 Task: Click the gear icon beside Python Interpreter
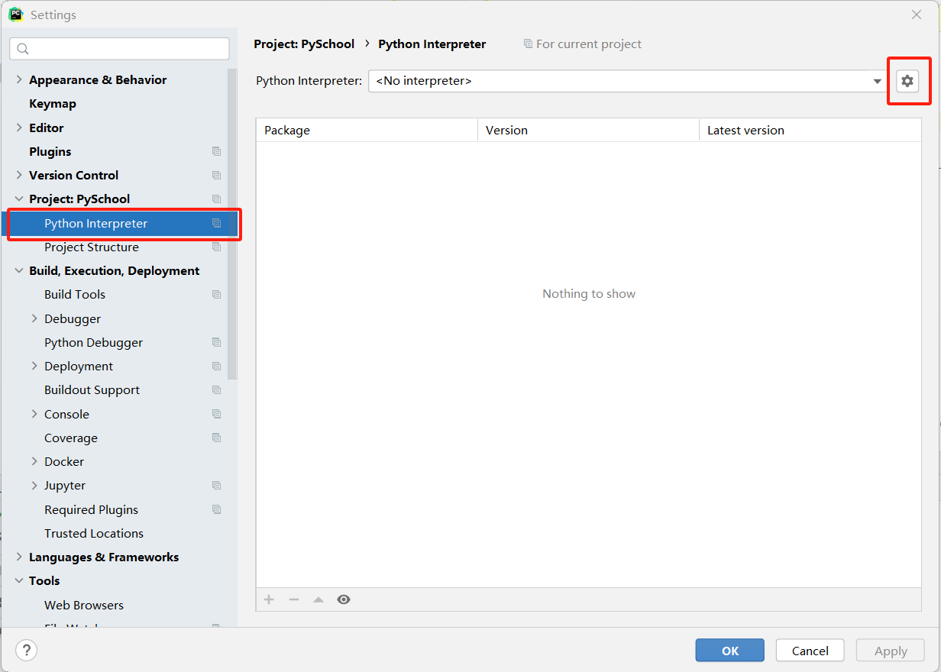click(x=907, y=81)
